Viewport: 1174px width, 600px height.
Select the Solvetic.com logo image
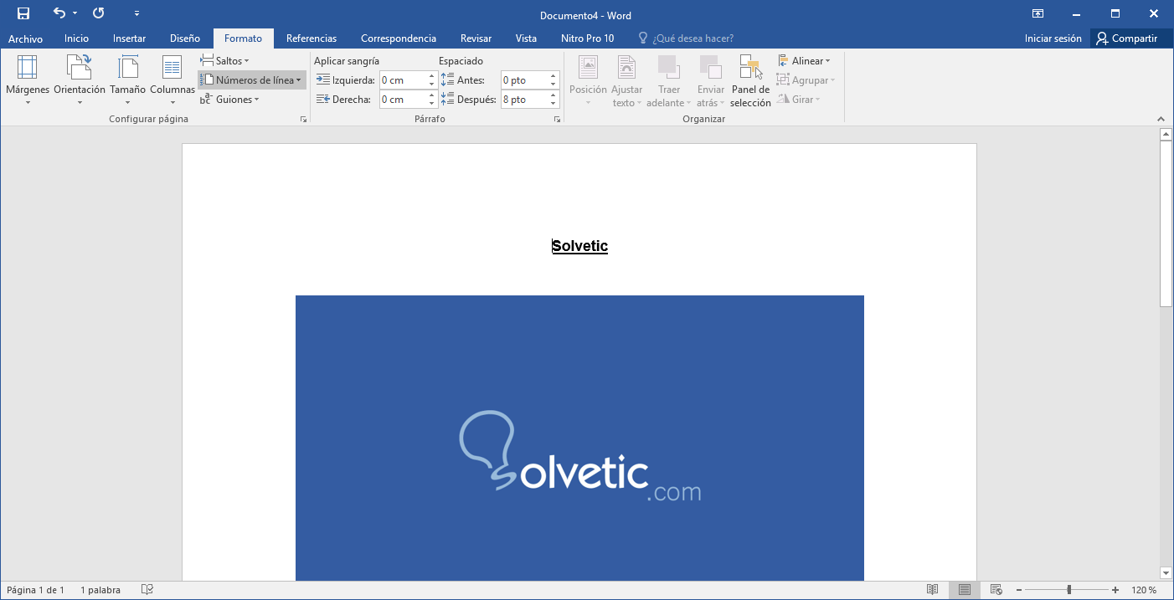(x=579, y=438)
